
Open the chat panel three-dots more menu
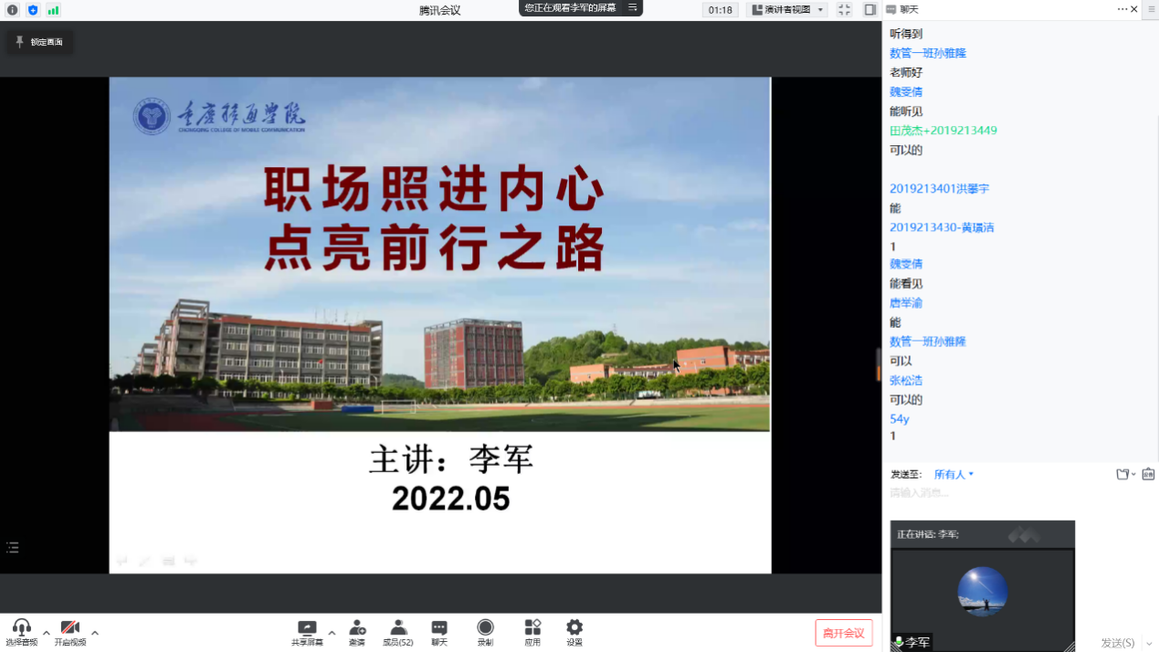click(1122, 9)
